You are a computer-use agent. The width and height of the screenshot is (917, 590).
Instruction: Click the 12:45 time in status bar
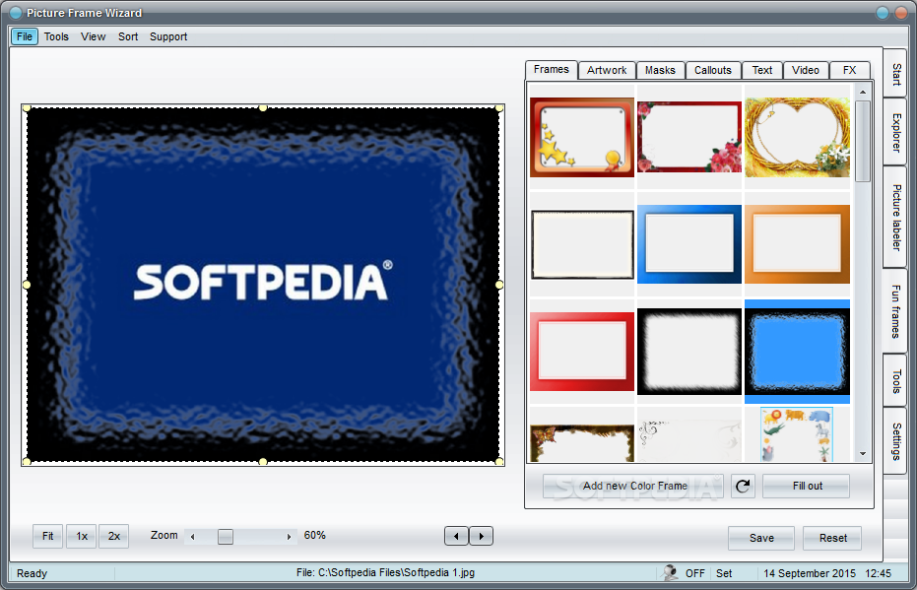click(x=878, y=573)
